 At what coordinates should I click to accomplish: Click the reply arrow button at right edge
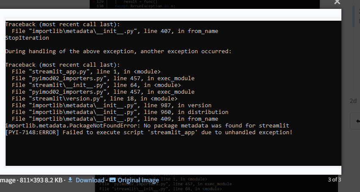point(357,121)
